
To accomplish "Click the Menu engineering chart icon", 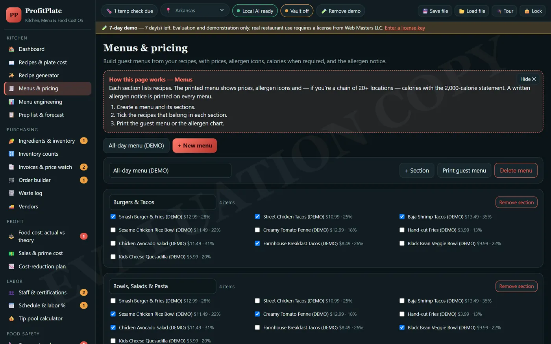I will [11, 102].
